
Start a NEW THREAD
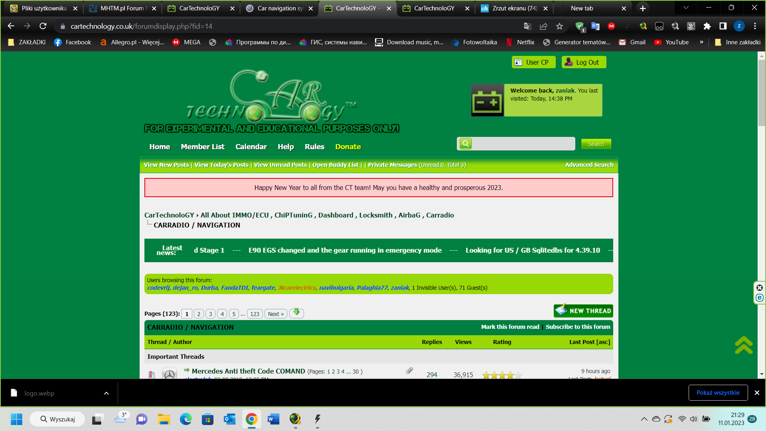583,310
